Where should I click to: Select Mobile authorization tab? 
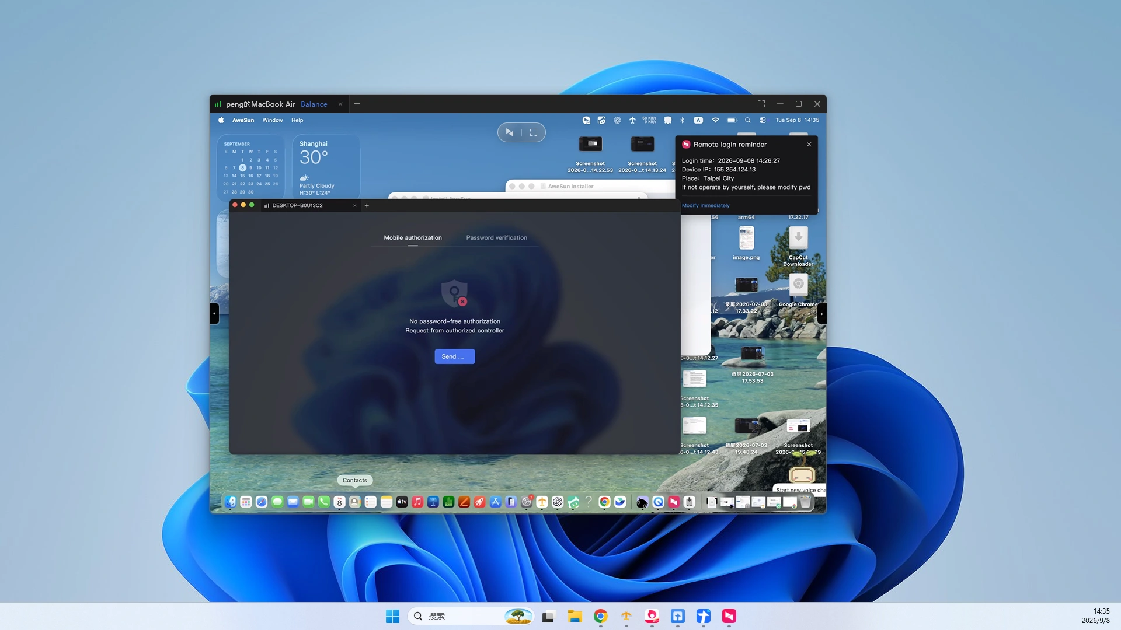pos(413,237)
